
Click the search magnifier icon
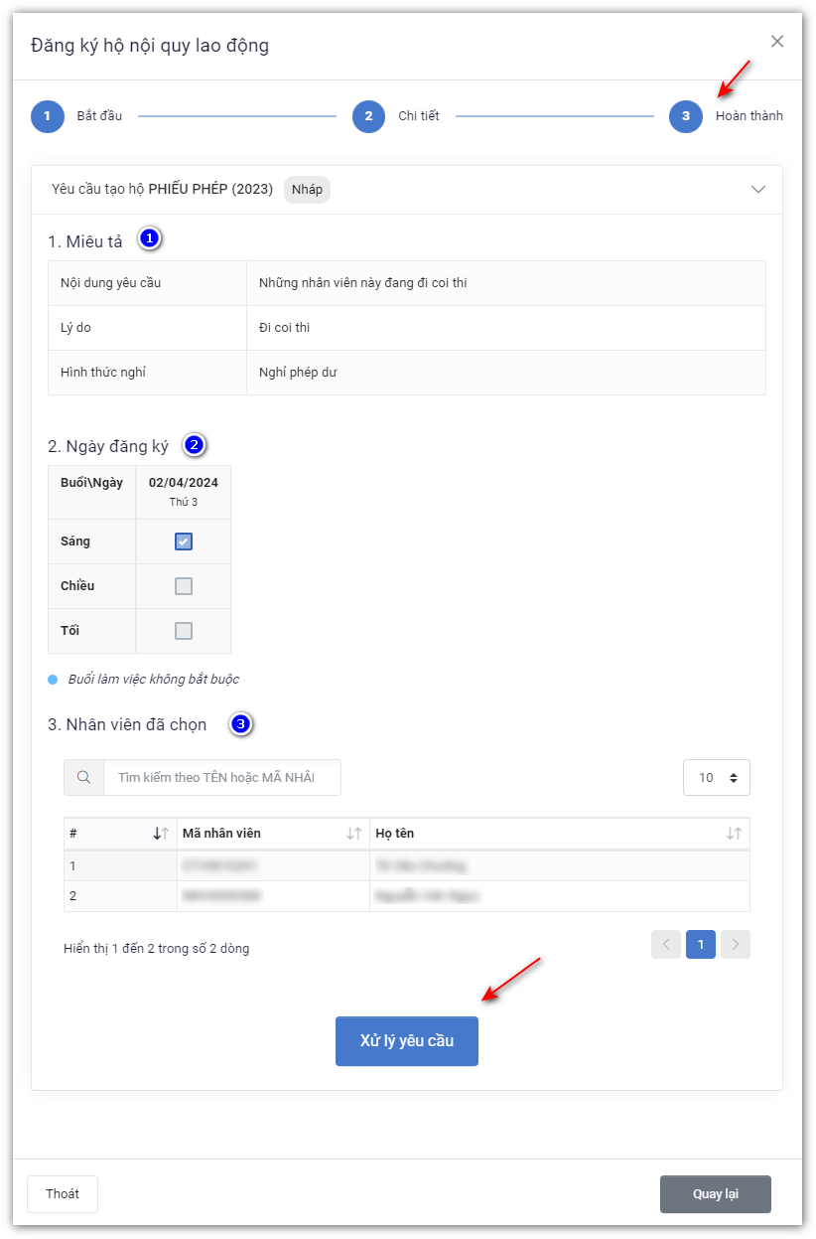(x=84, y=778)
